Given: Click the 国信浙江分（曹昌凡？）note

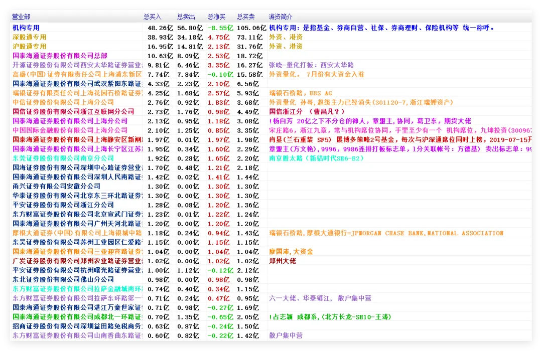Looking at the screenshot, I should (x=307, y=112).
